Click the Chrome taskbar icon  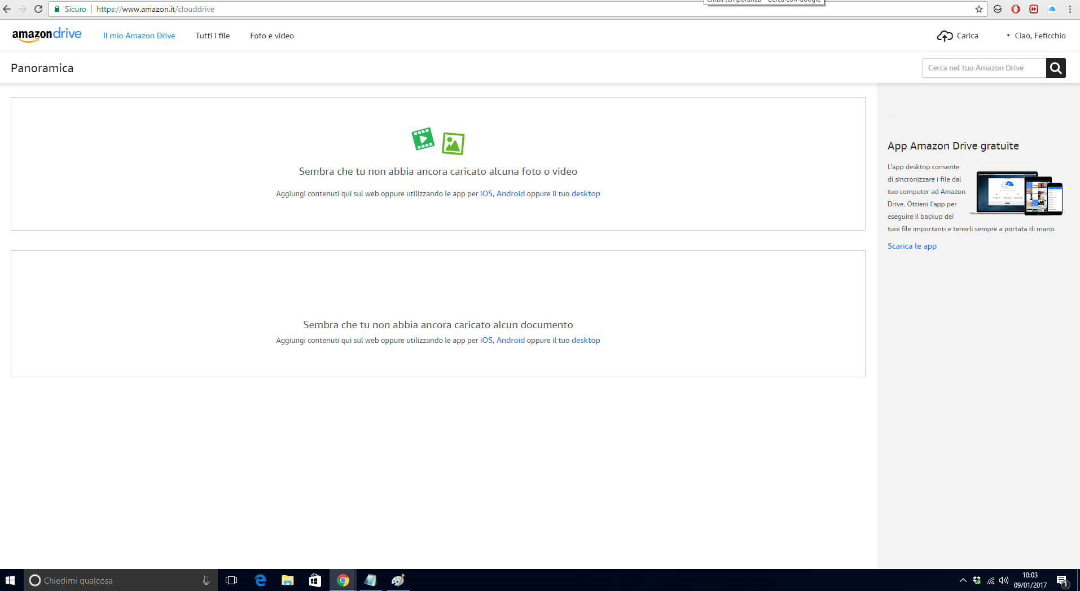coord(343,580)
